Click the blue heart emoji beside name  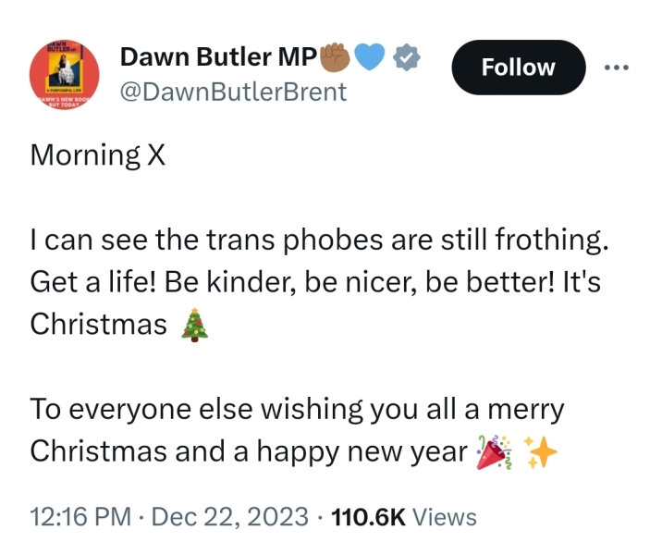pos(372,58)
